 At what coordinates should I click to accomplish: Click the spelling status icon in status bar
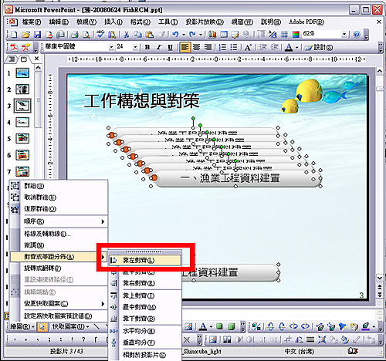[353, 351]
